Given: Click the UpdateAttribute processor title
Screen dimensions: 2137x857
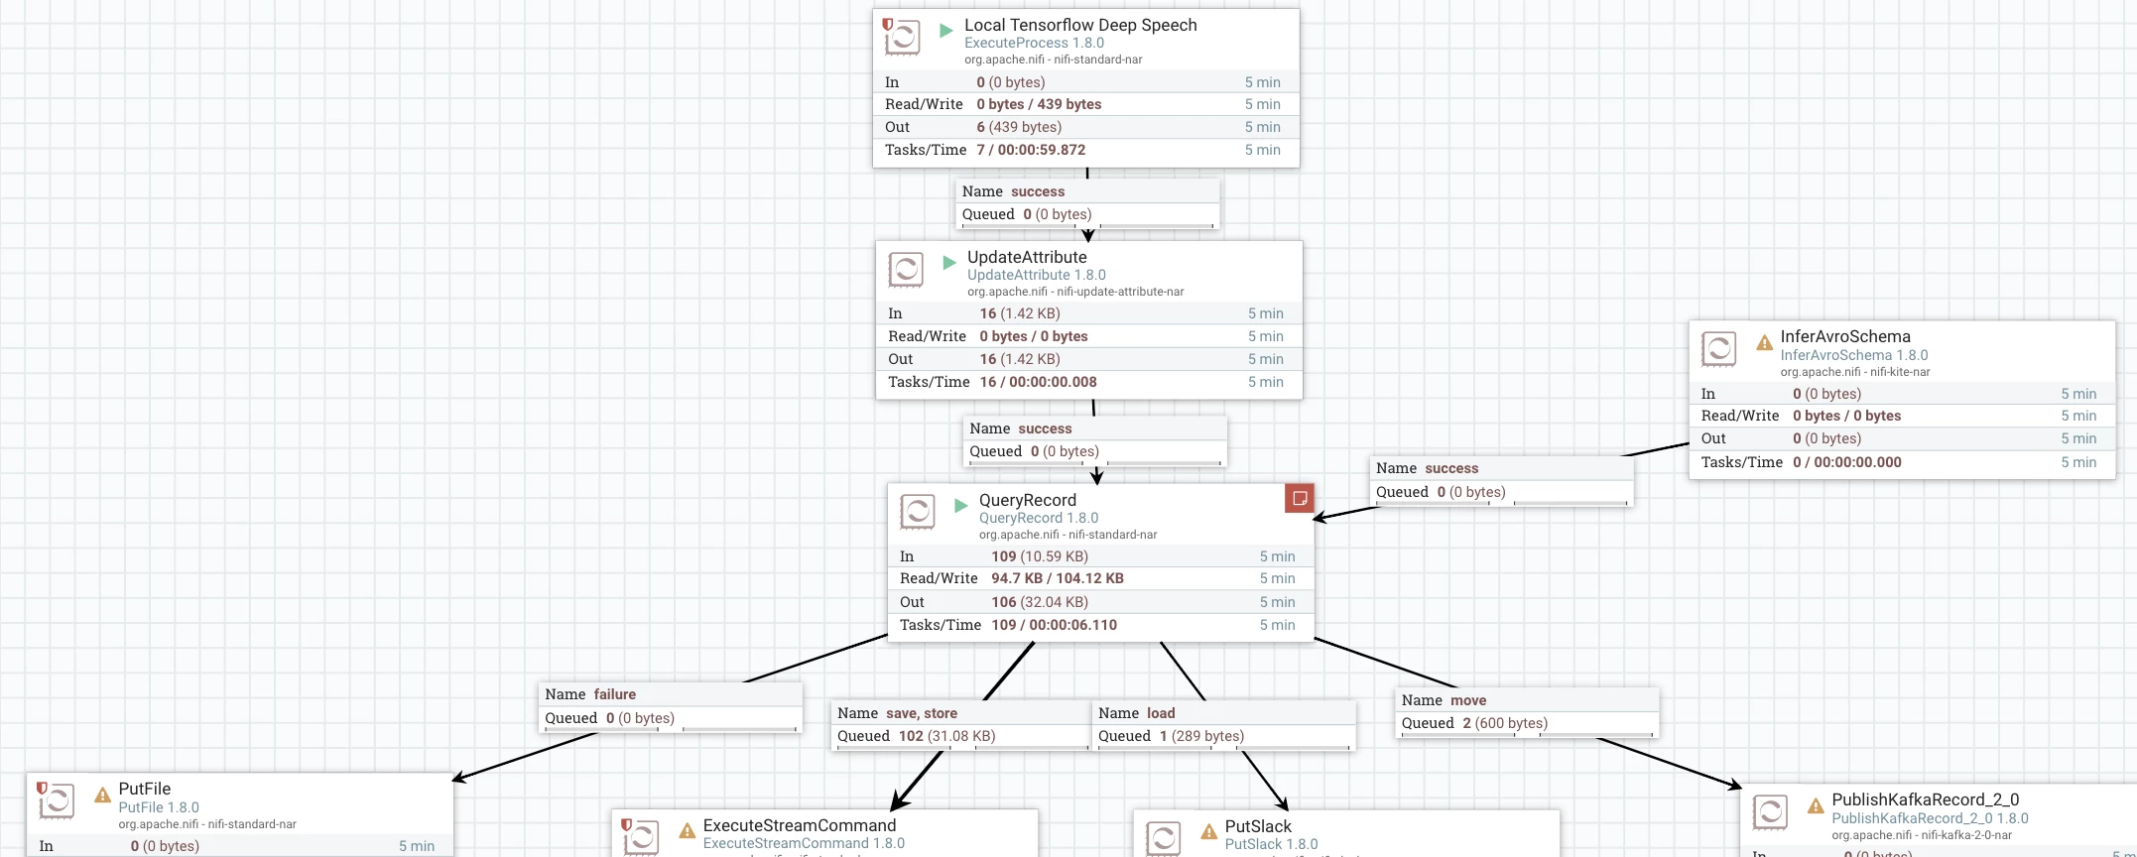Looking at the screenshot, I should tap(1027, 257).
